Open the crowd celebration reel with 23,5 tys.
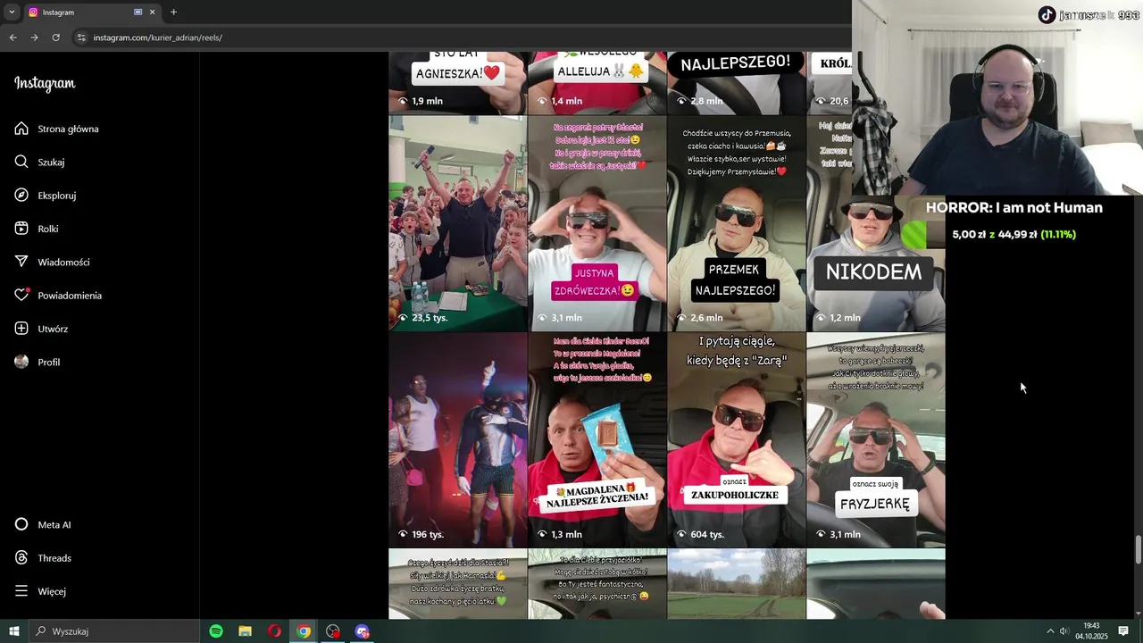 [x=457, y=223]
